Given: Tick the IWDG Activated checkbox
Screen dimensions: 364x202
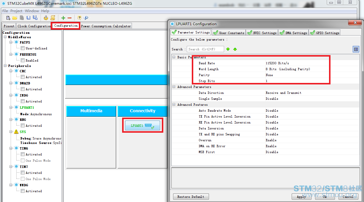Looking at the screenshot, I should [23, 101].
